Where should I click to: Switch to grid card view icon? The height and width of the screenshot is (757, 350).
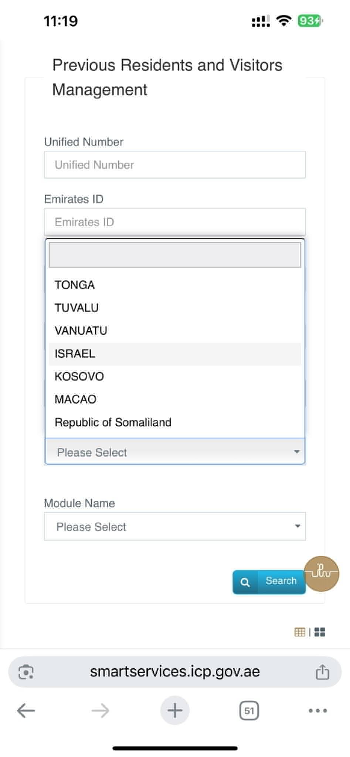(320, 632)
